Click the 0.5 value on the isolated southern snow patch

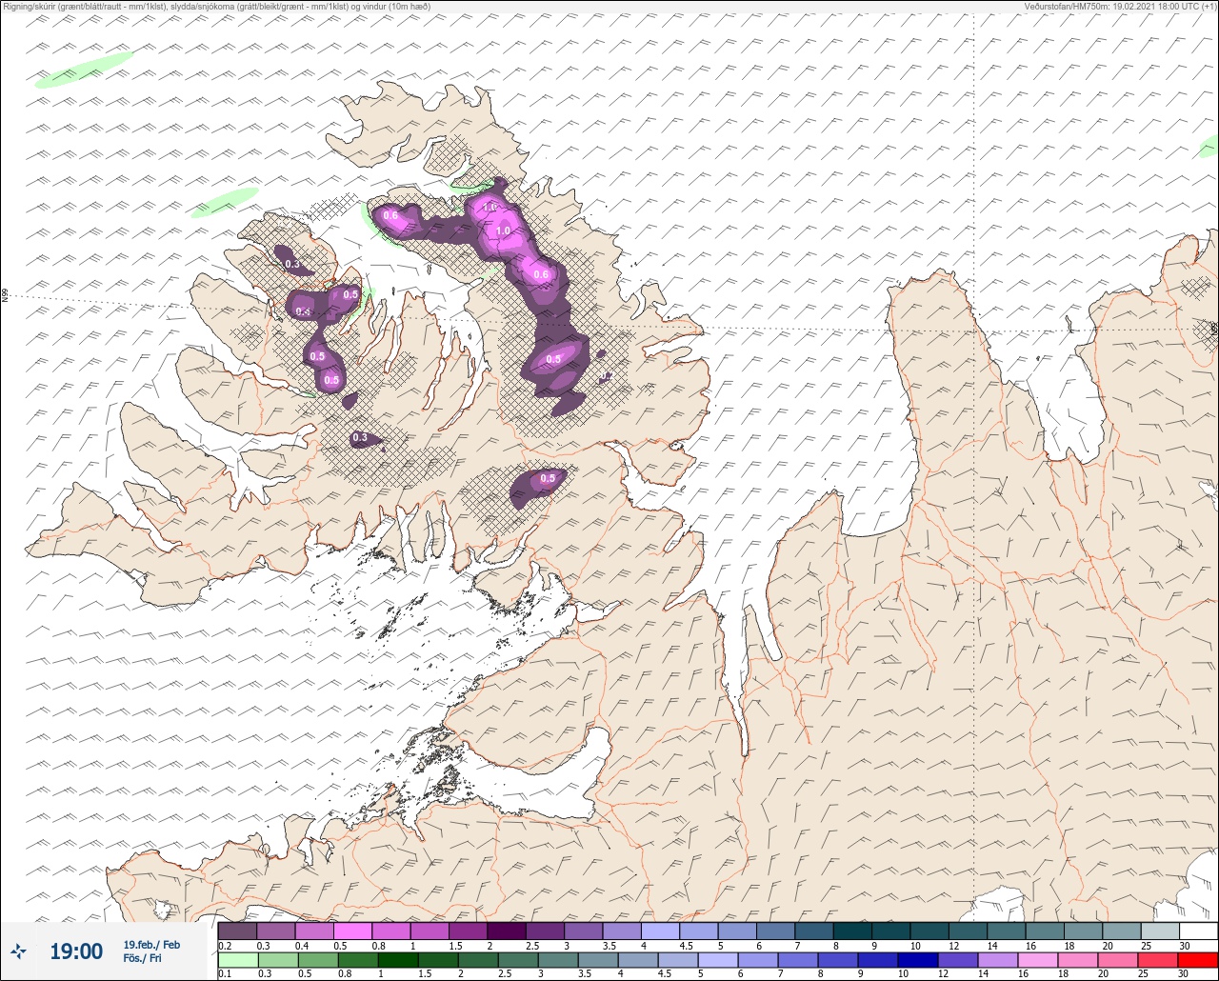pos(548,479)
